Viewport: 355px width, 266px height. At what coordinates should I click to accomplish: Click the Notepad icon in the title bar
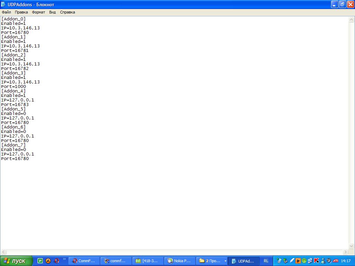4,5
